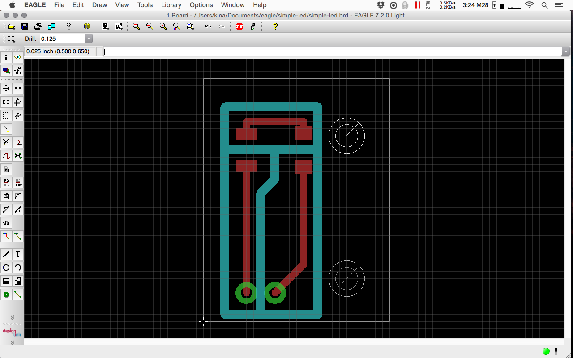The image size is (573, 358).
Task: Select the Ripup tool
Action: click(x=18, y=236)
